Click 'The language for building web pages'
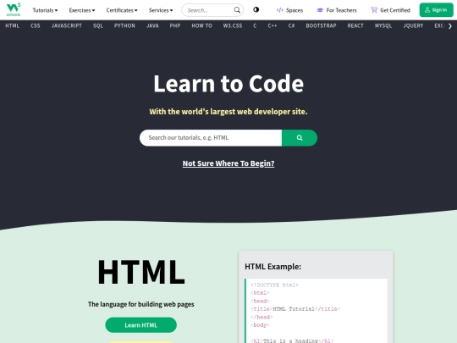 click(x=141, y=304)
